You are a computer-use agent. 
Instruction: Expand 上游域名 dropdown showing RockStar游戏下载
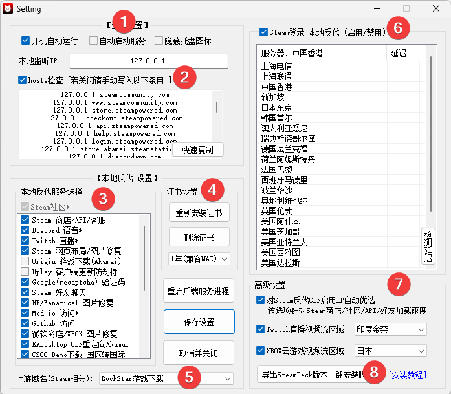[x=166, y=378]
